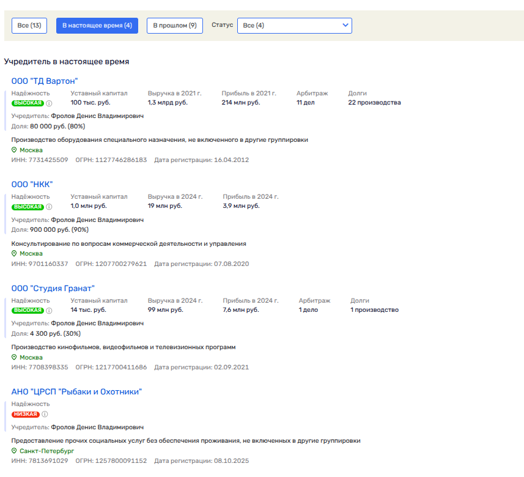This screenshot has width=524, height=477.
Task: Click info icon next to ТД Вартон reliability badge
Action: click(49, 103)
